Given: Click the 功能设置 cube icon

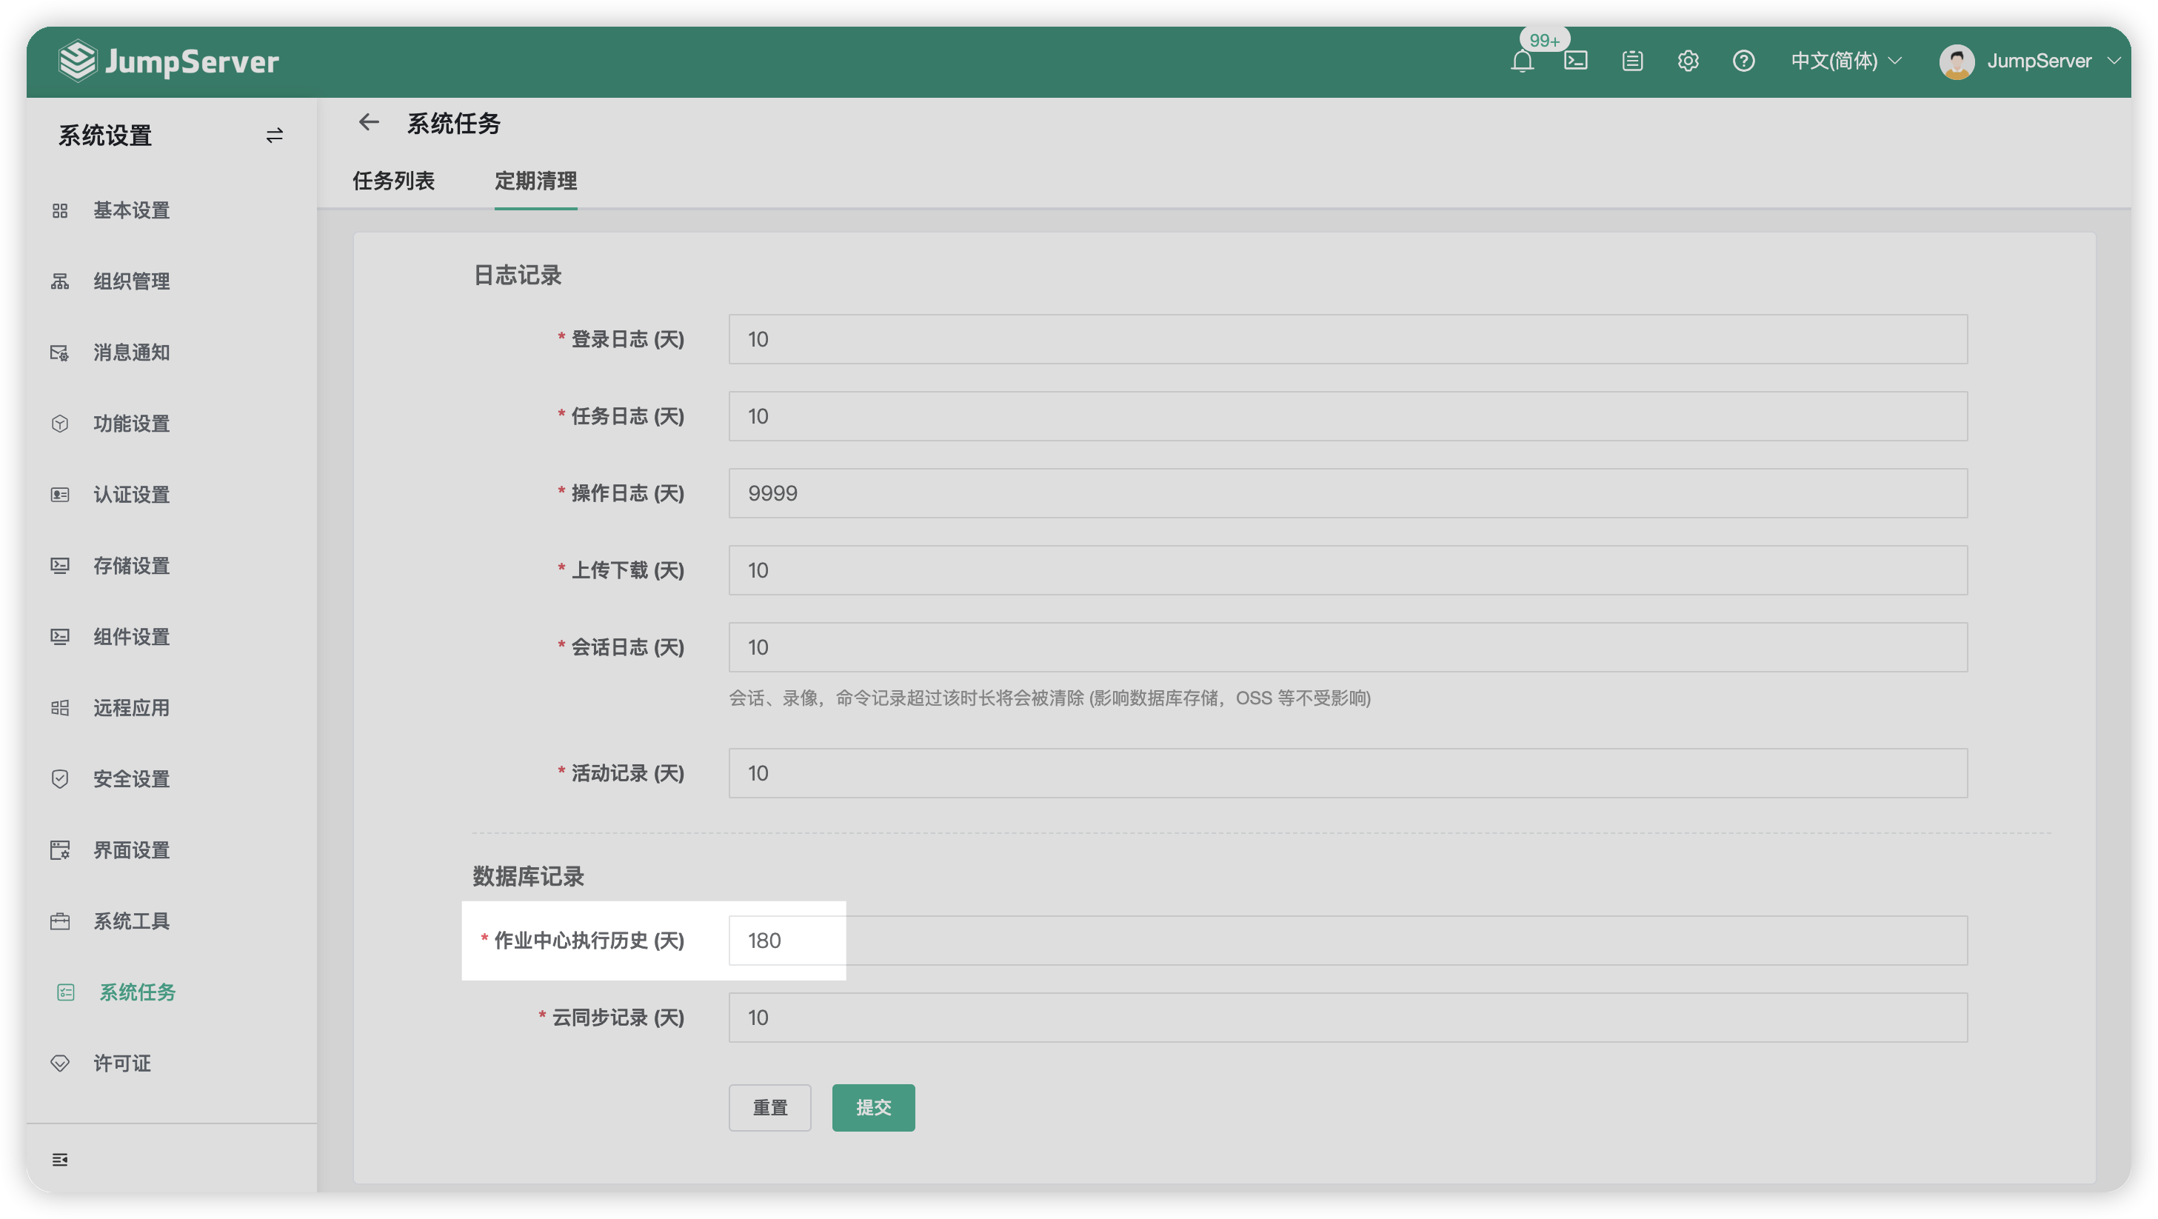Looking at the screenshot, I should (59, 424).
